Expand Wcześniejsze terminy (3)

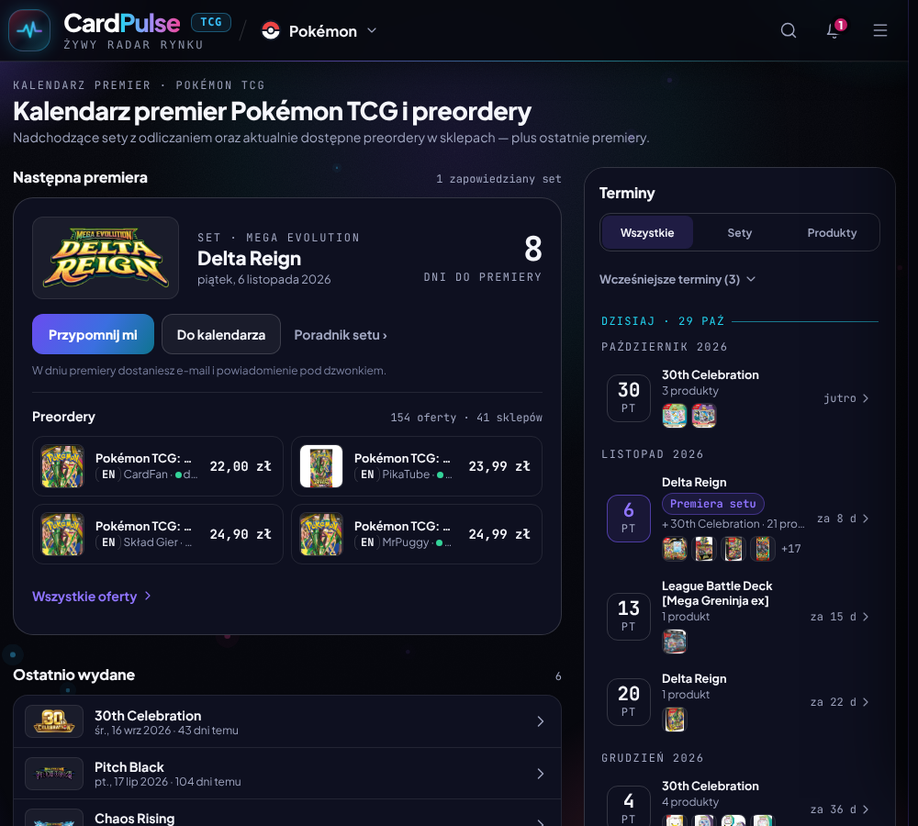pos(677,279)
